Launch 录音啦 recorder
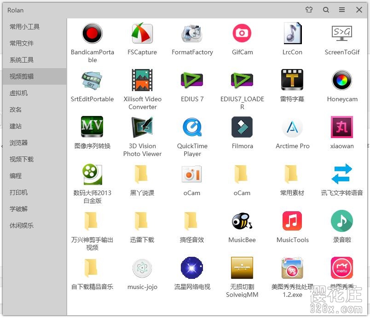The image size is (370, 318). [342, 221]
